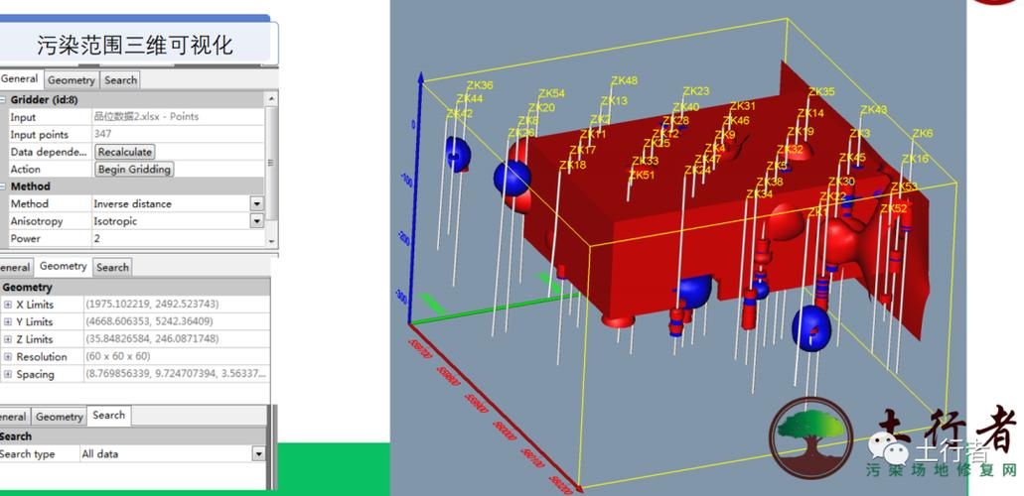Select Search tab above the Geometry properties list
Viewport: 1024px width, 496px height.
(112, 267)
